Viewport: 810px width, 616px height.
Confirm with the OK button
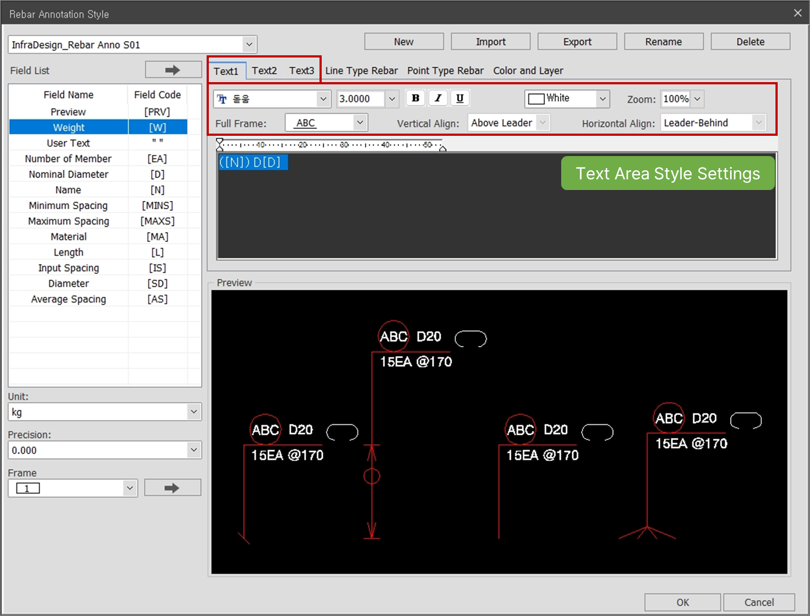(682, 602)
